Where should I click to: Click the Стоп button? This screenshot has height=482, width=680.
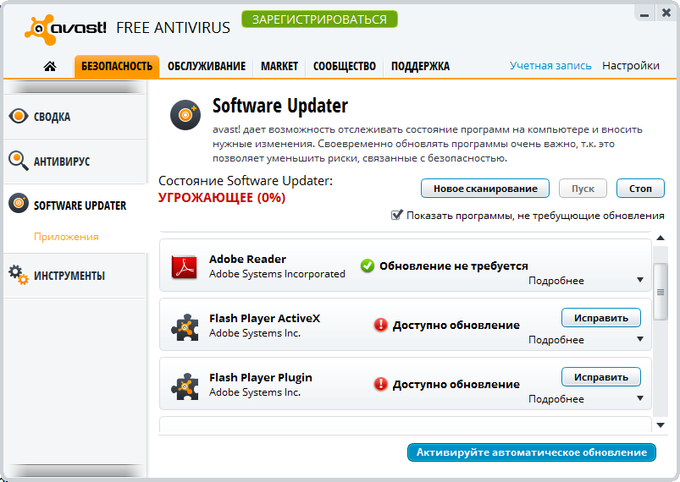(640, 189)
